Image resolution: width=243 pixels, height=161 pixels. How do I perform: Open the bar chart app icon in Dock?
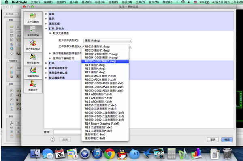(196, 154)
